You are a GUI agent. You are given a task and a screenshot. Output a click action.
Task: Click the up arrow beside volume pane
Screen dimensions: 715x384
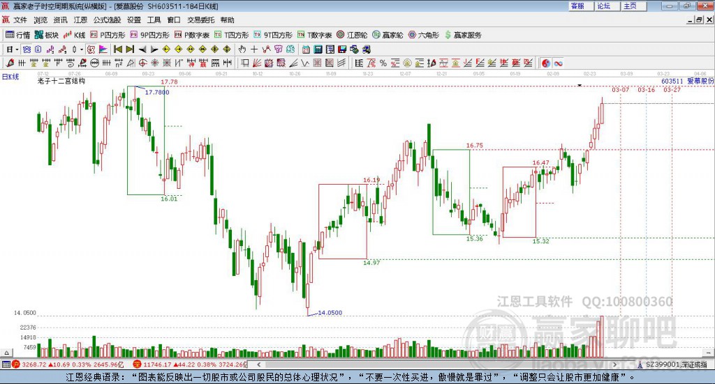pyautogui.click(x=6, y=353)
